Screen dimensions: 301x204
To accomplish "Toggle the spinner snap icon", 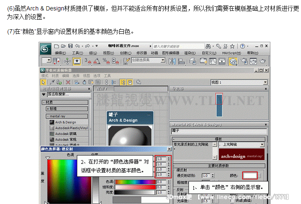I will pyautogui.click(x=115, y=61).
